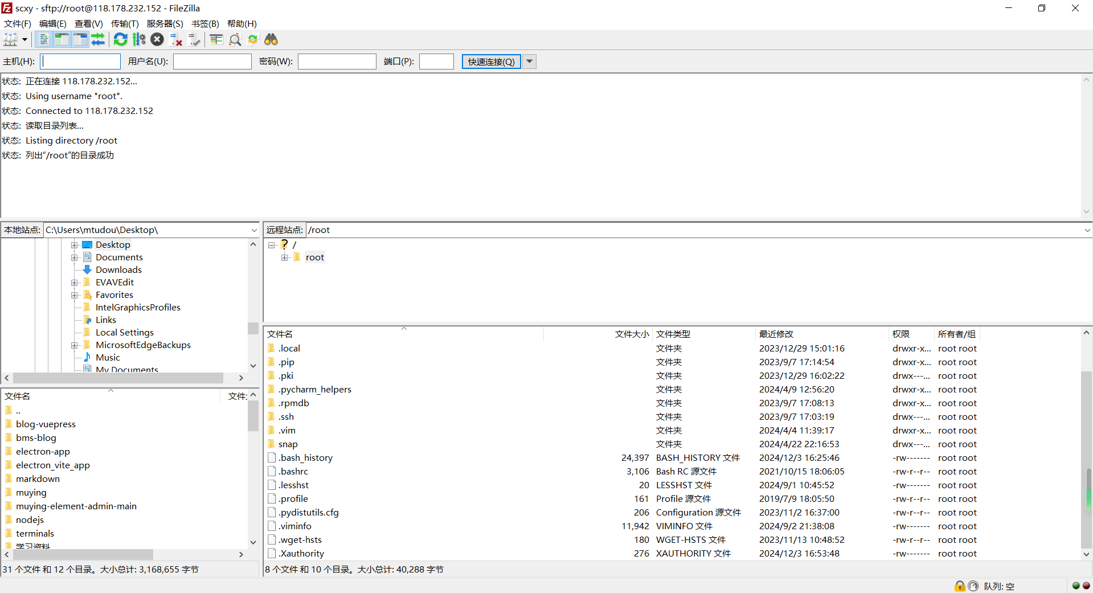Toggle directory comparison
This screenshot has width=1093, height=593.
235,39
